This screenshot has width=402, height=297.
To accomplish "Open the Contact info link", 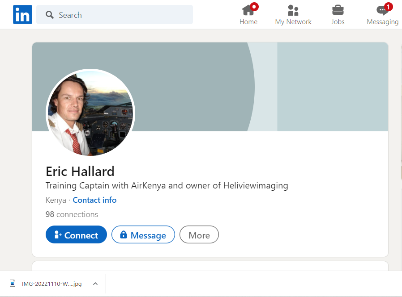I will pyautogui.click(x=94, y=200).
